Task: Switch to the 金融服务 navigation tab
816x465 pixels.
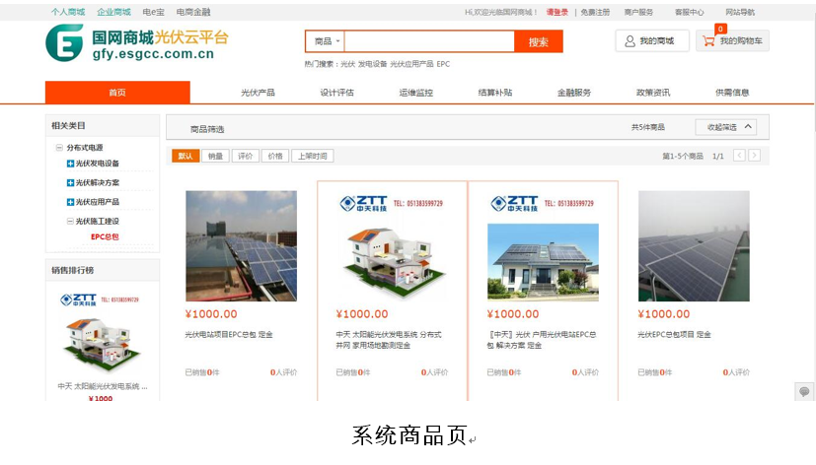Action: pos(573,93)
